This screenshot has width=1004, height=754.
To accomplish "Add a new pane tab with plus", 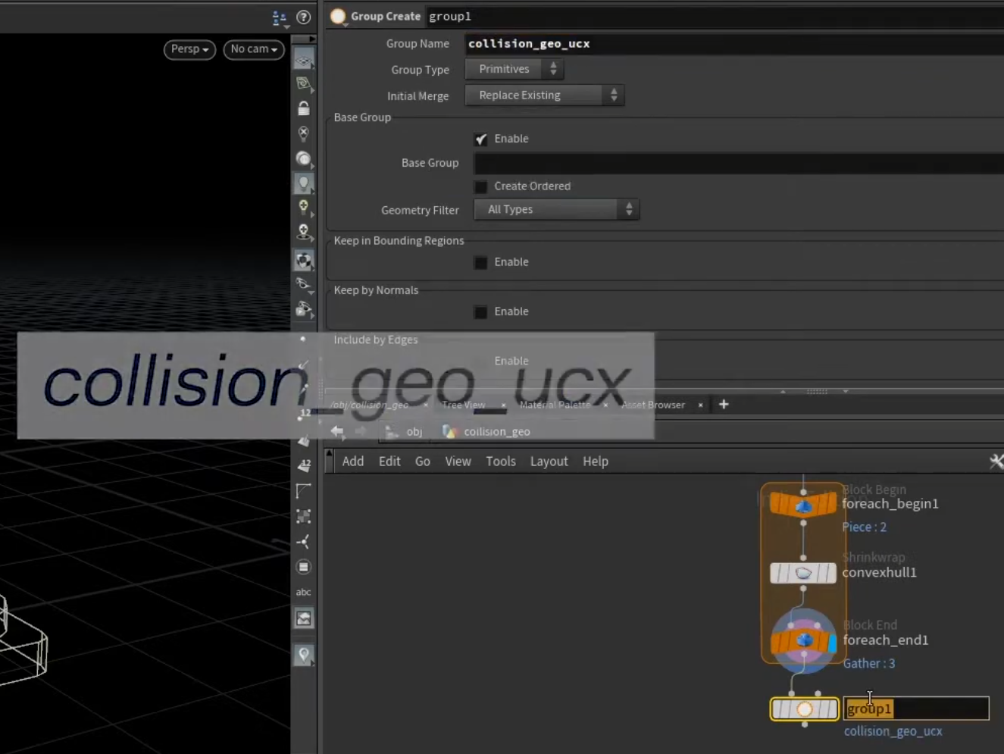I will point(724,405).
